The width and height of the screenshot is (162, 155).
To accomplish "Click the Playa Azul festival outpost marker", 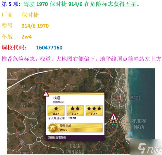I will [x=134, y=97].
